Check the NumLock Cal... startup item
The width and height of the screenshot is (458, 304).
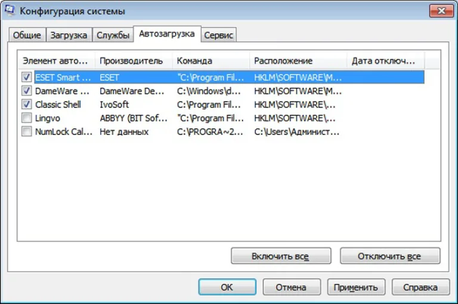[27, 131]
